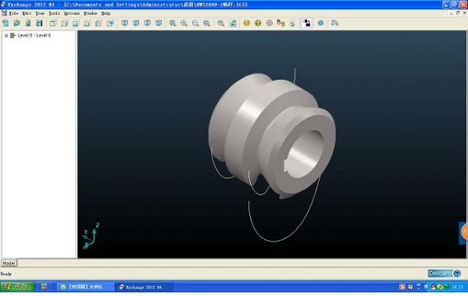Screen dimensions: 468x296
Task: Click the Windows Start button
Action: tap(17, 287)
